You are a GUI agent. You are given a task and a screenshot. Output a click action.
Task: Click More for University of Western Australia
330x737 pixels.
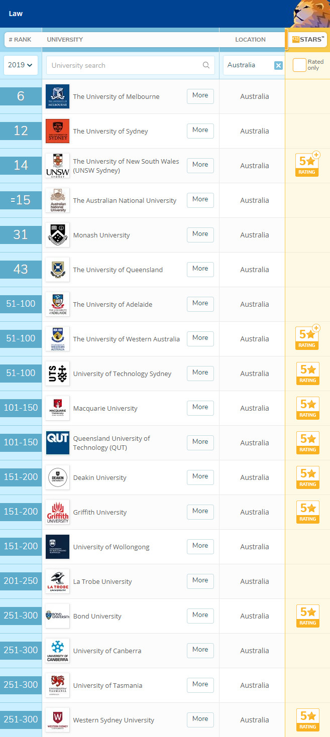(200, 338)
